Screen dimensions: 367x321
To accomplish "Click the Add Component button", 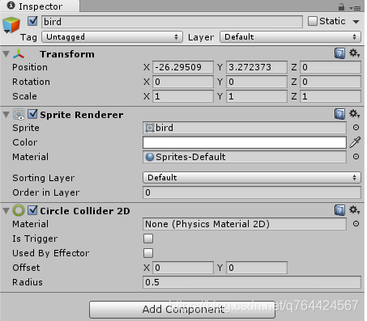I will click(182, 310).
